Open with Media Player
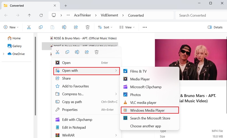 click(150, 79)
